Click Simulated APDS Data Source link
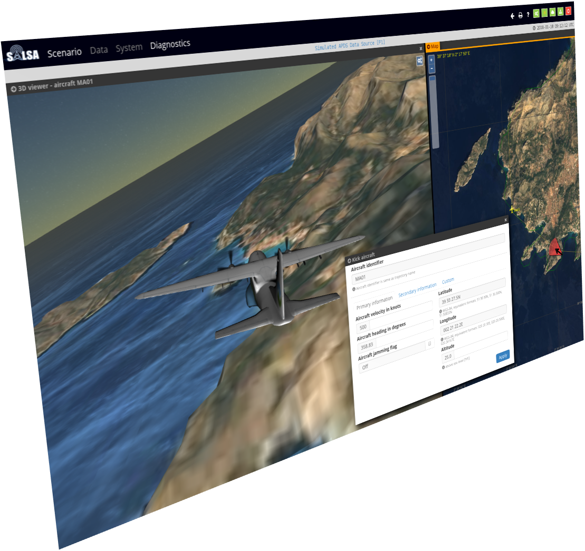Screen dimensions: 585x551 350,45
